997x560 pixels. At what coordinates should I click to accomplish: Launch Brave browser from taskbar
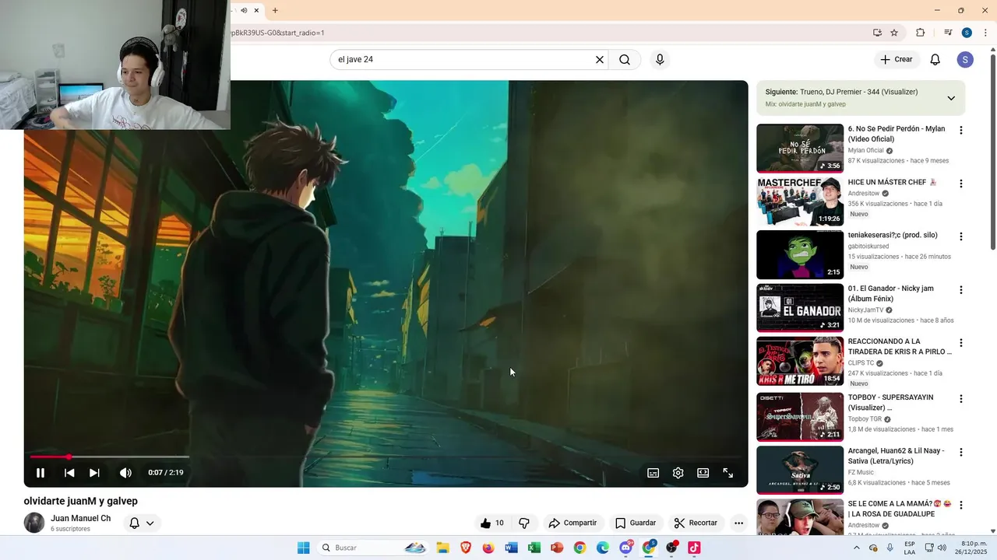pyautogui.click(x=466, y=548)
